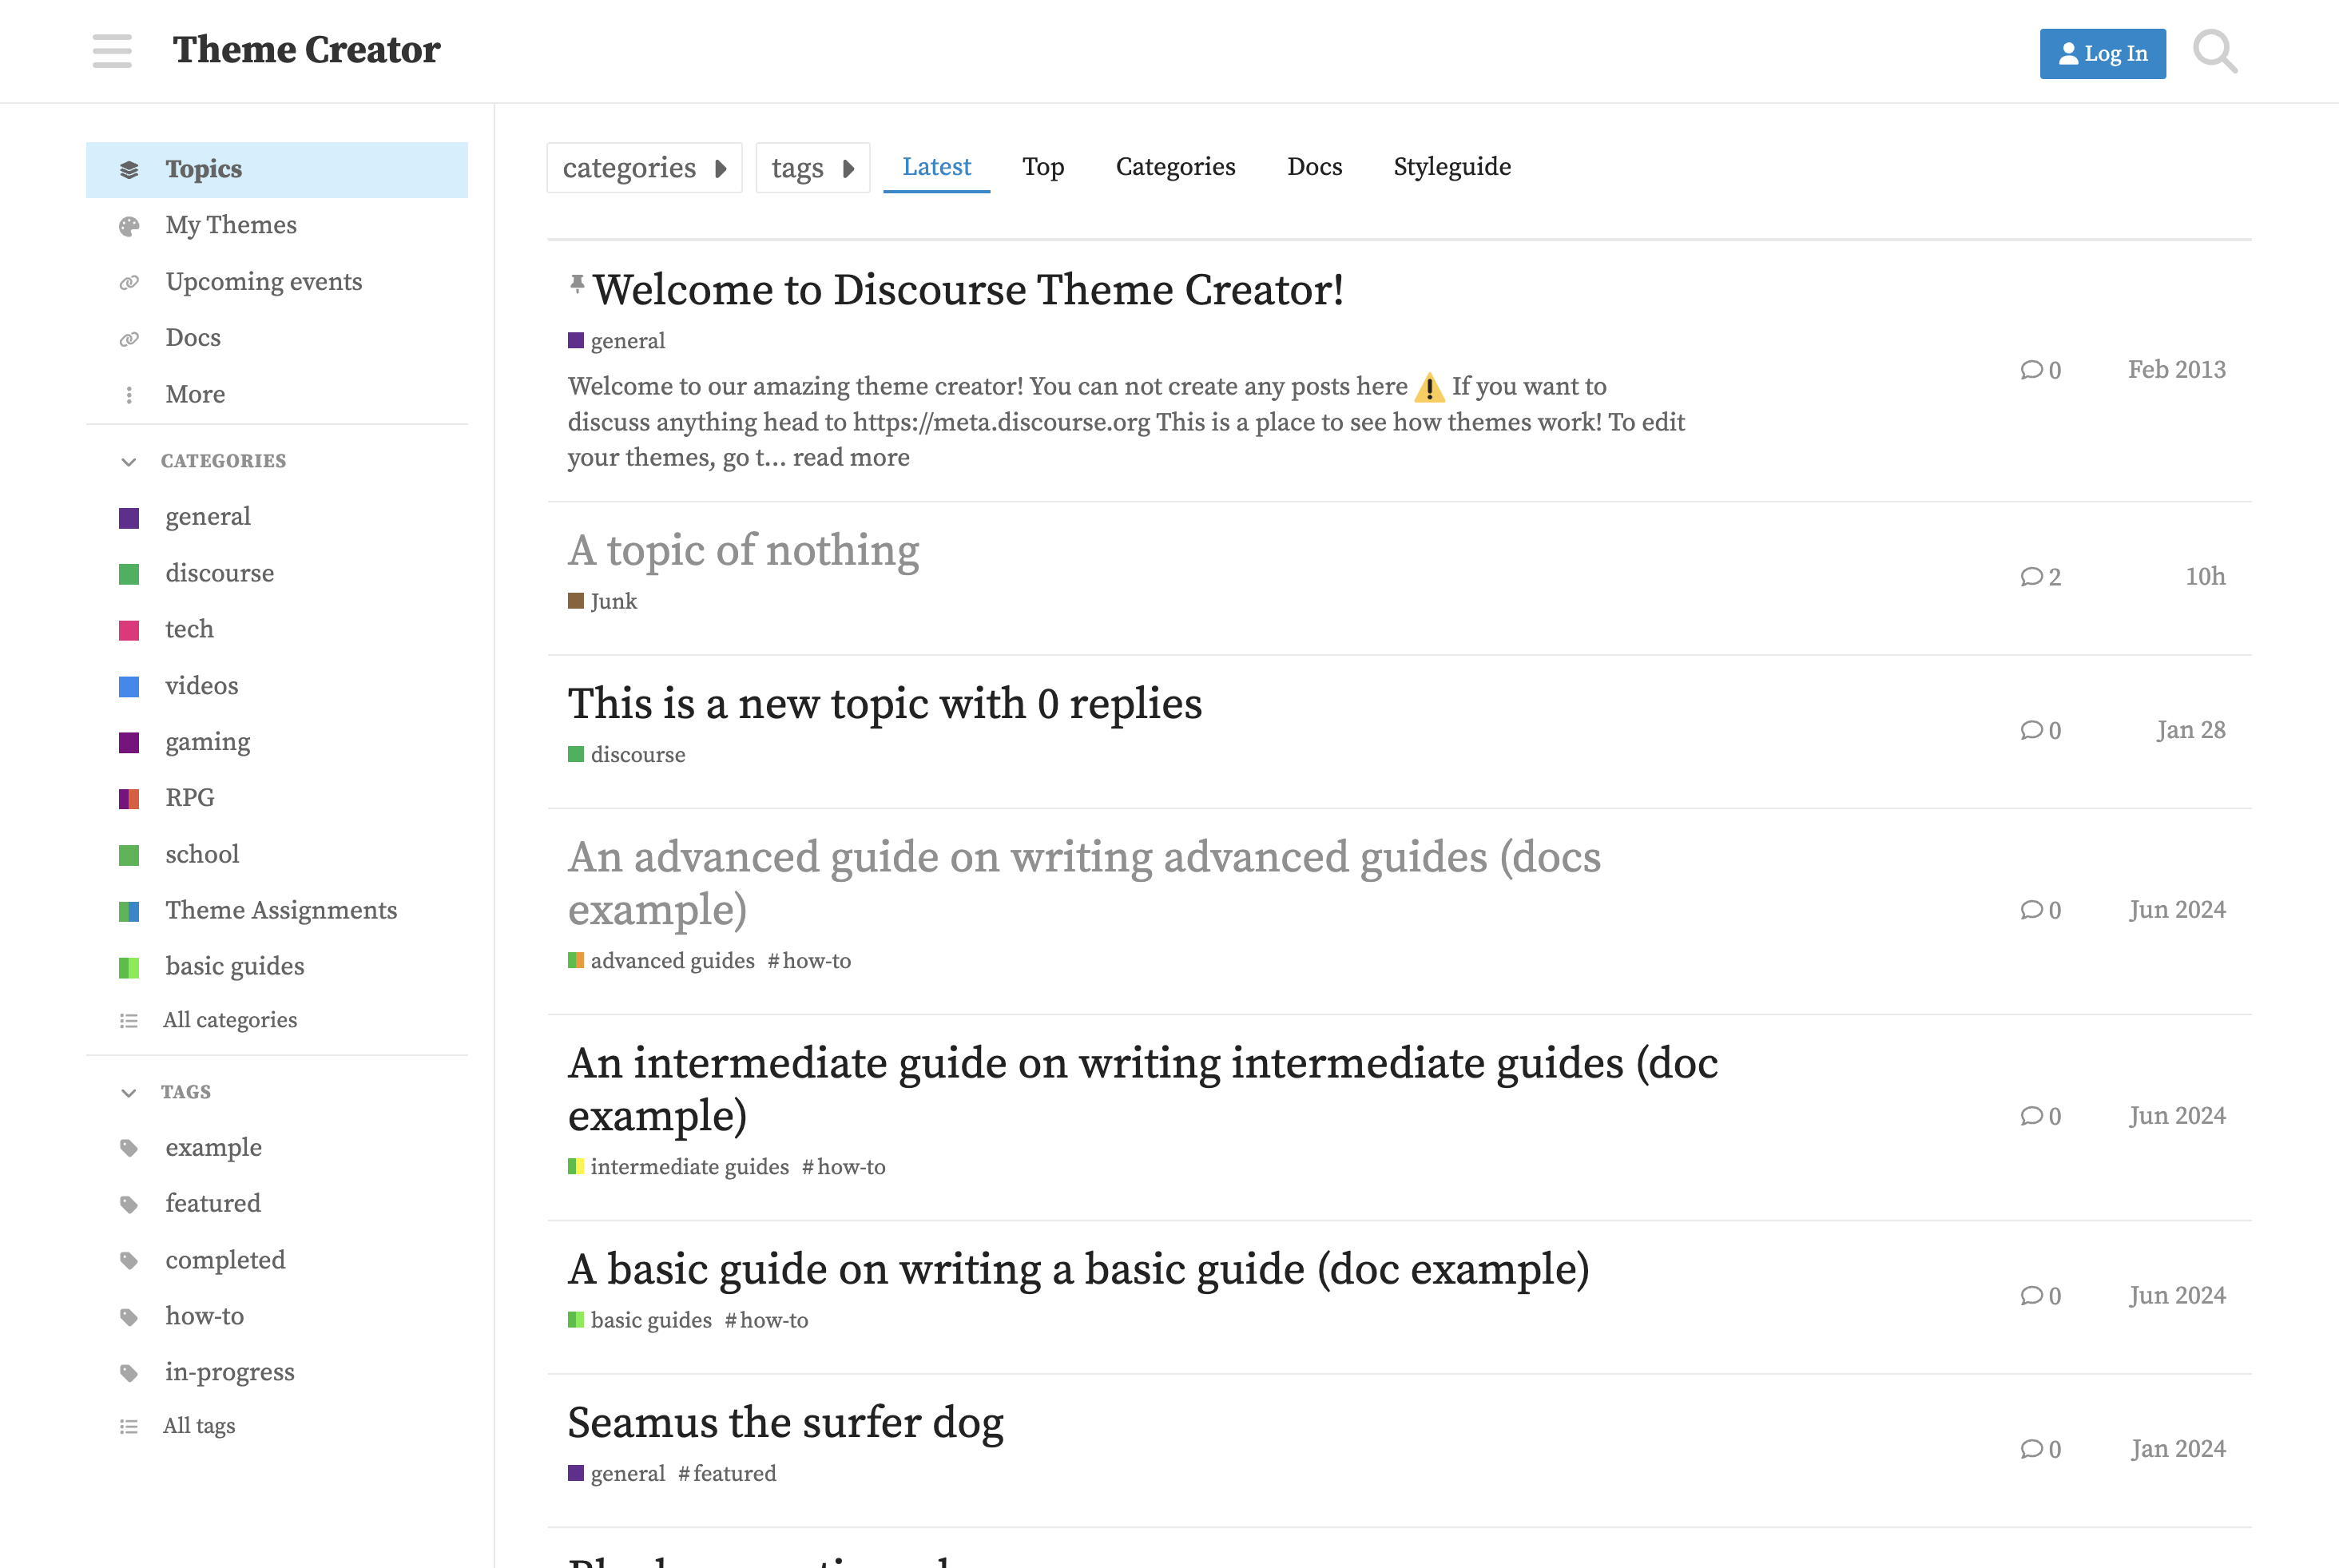Open topic A topic of nothing
Image resolution: width=2339 pixels, height=1568 pixels.
[743, 551]
